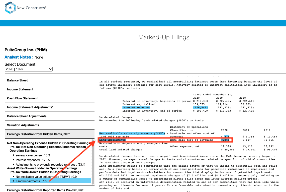This screenshot has width=286, height=192.
Task: Click the Marked-Up Filings page title
Action: 164,37
